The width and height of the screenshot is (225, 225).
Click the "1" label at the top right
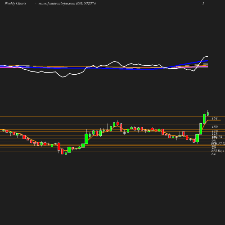click(x=203, y=3)
